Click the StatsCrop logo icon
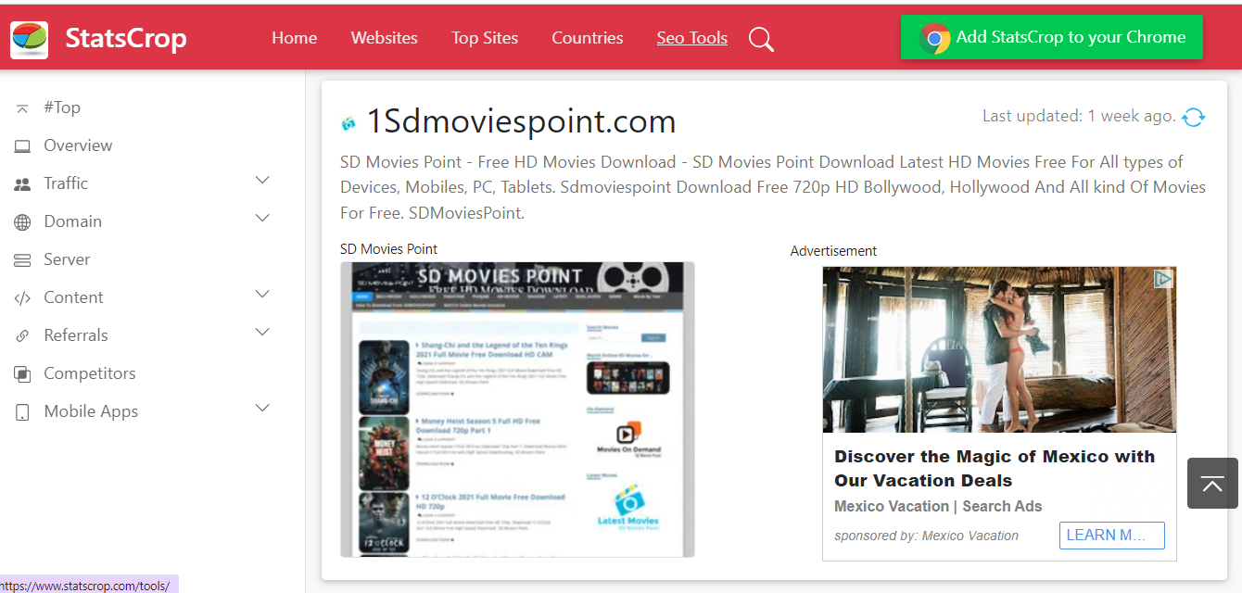This screenshot has height=593, width=1242. tap(29, 39)
